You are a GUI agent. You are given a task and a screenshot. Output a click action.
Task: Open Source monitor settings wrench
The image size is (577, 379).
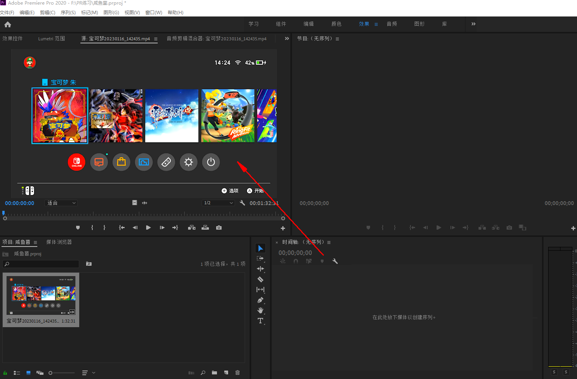pyautogui.click(x=242, y=203)
